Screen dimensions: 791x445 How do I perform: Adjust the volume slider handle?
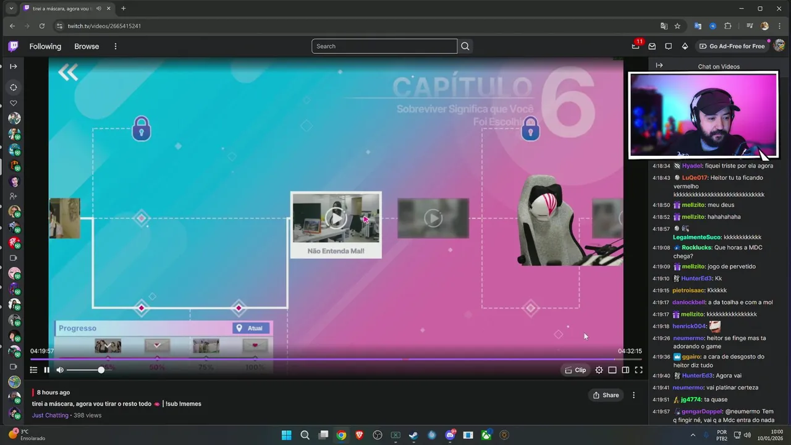coord(101,370)
